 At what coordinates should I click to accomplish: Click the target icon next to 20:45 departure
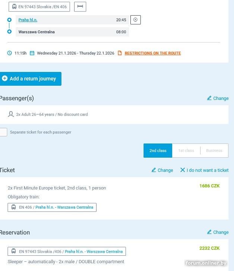pos(135,20)
